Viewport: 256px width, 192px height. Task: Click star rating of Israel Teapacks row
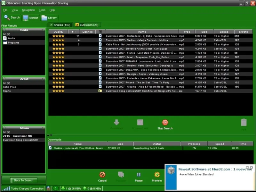point(58,57)
